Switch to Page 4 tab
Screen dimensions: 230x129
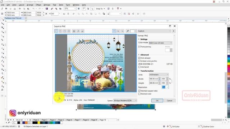[x=53, y=120]
